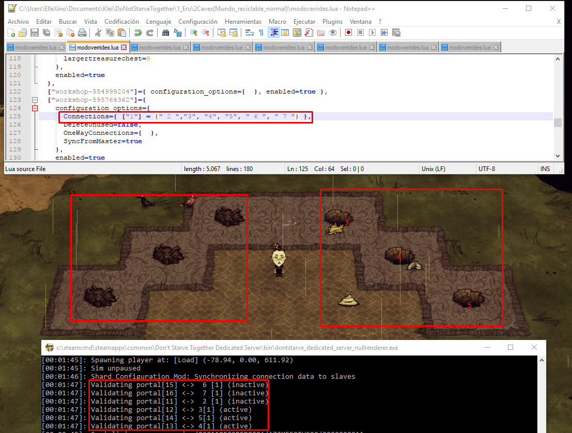Click the Cut scissors icon

(98, 33)
